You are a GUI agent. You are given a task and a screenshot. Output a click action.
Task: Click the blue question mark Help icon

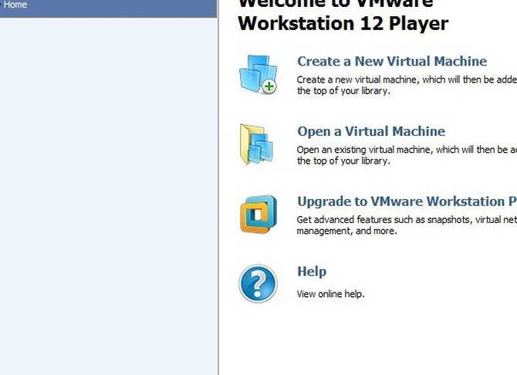pyautogui.click(x=258, y=284)
